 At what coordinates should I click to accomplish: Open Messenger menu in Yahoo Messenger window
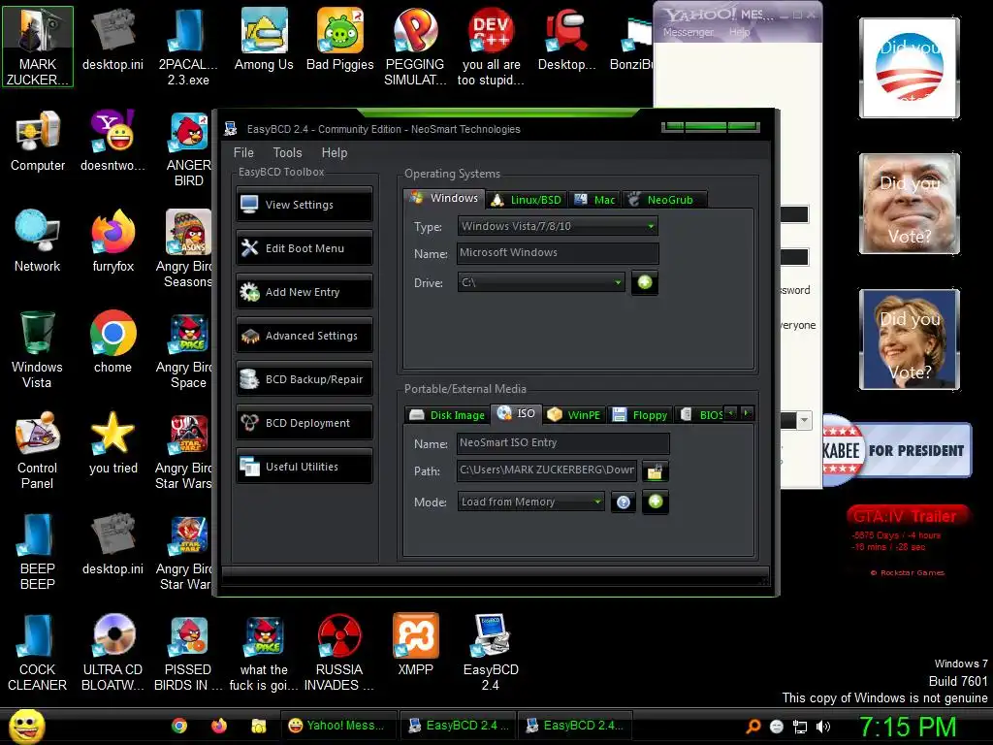[x=688, y=32]
